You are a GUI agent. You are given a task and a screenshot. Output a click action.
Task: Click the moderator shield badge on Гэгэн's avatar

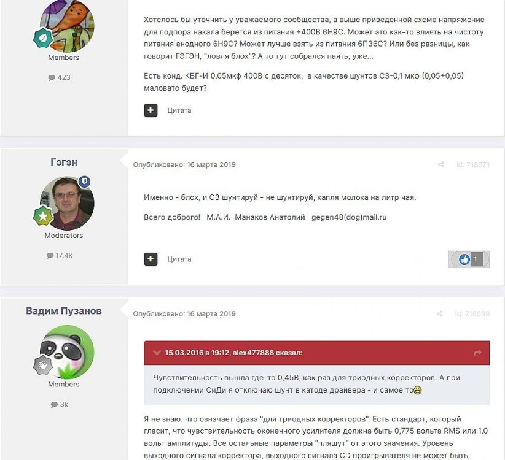(84, 182)
